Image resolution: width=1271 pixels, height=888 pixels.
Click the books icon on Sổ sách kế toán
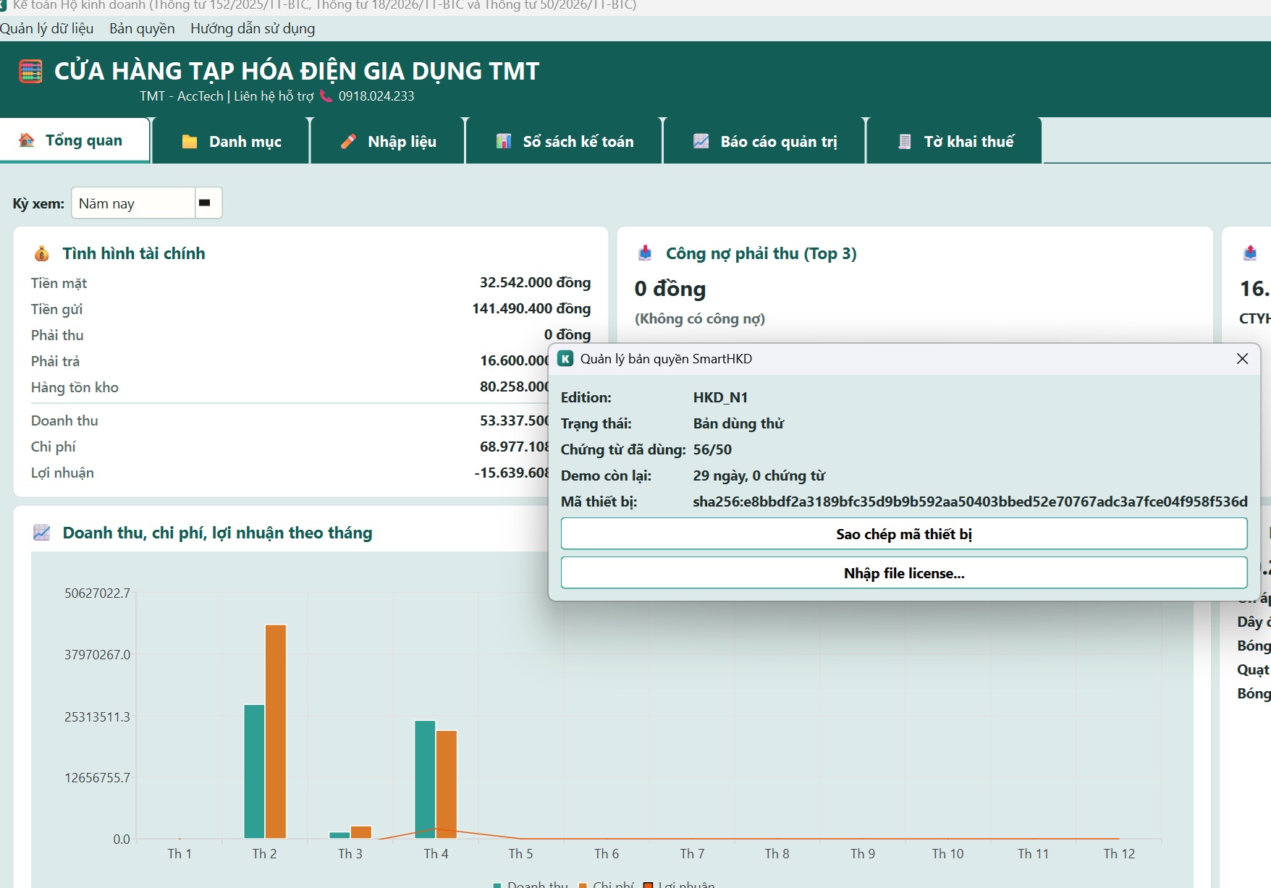504,142
